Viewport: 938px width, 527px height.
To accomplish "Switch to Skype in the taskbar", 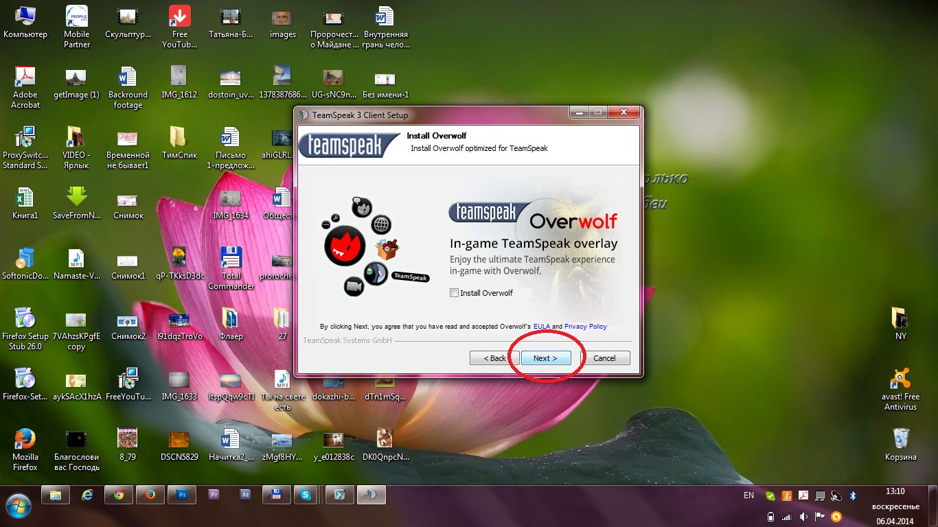I will tap(306, 494).
